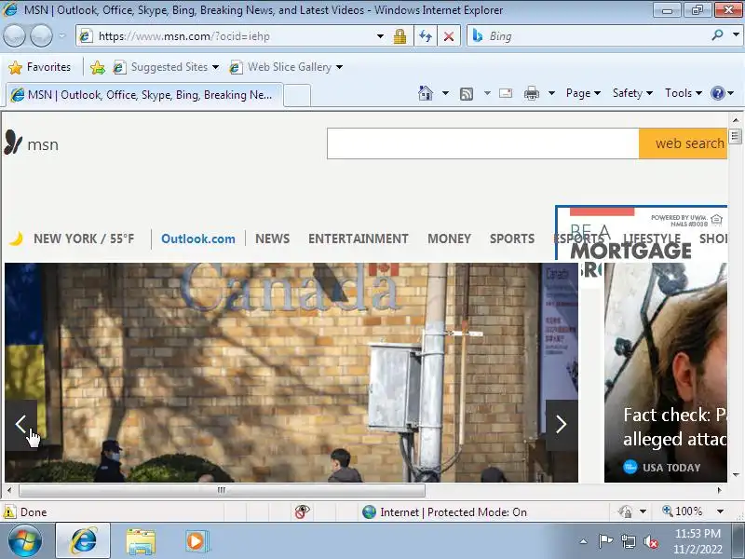This screenshot has width=745, height=559.
Task: Click the Add to Favorites Bar icon
Action: coord(98,67)
